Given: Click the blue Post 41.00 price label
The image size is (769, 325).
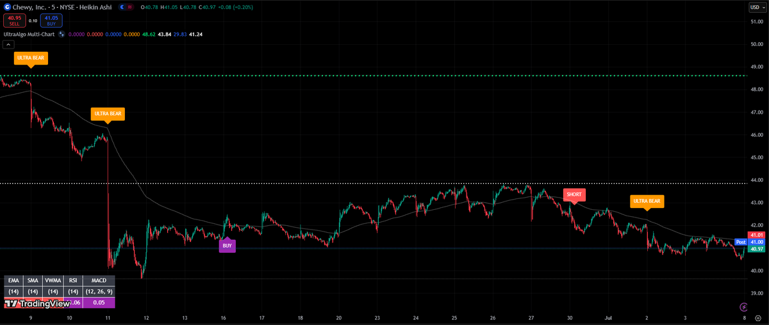Looking at the screenshot, I should [x=750, y=242].
